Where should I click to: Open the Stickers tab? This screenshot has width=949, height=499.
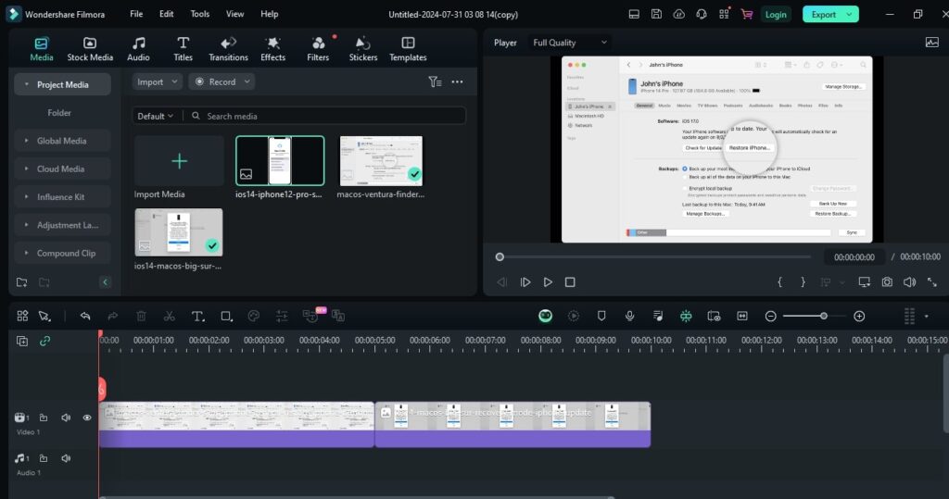(x=363, y=49)
